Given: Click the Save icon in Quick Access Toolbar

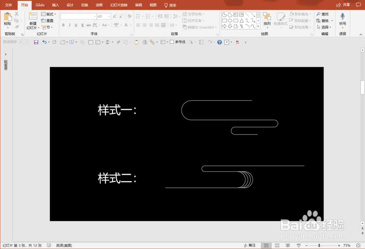Looking at the screenshot, I should (x=36, y=42).
